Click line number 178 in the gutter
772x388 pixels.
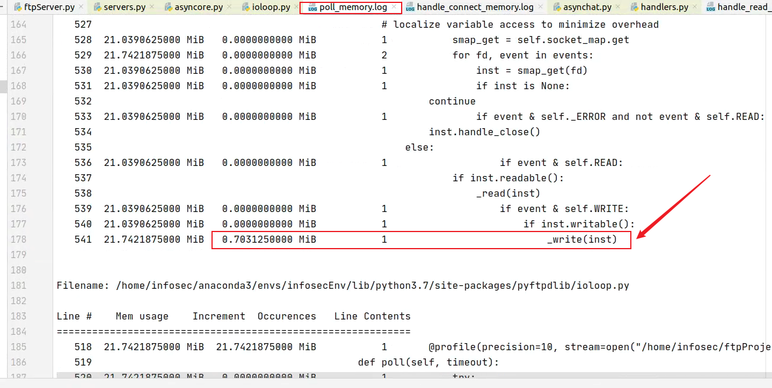(x=19, y=239)
